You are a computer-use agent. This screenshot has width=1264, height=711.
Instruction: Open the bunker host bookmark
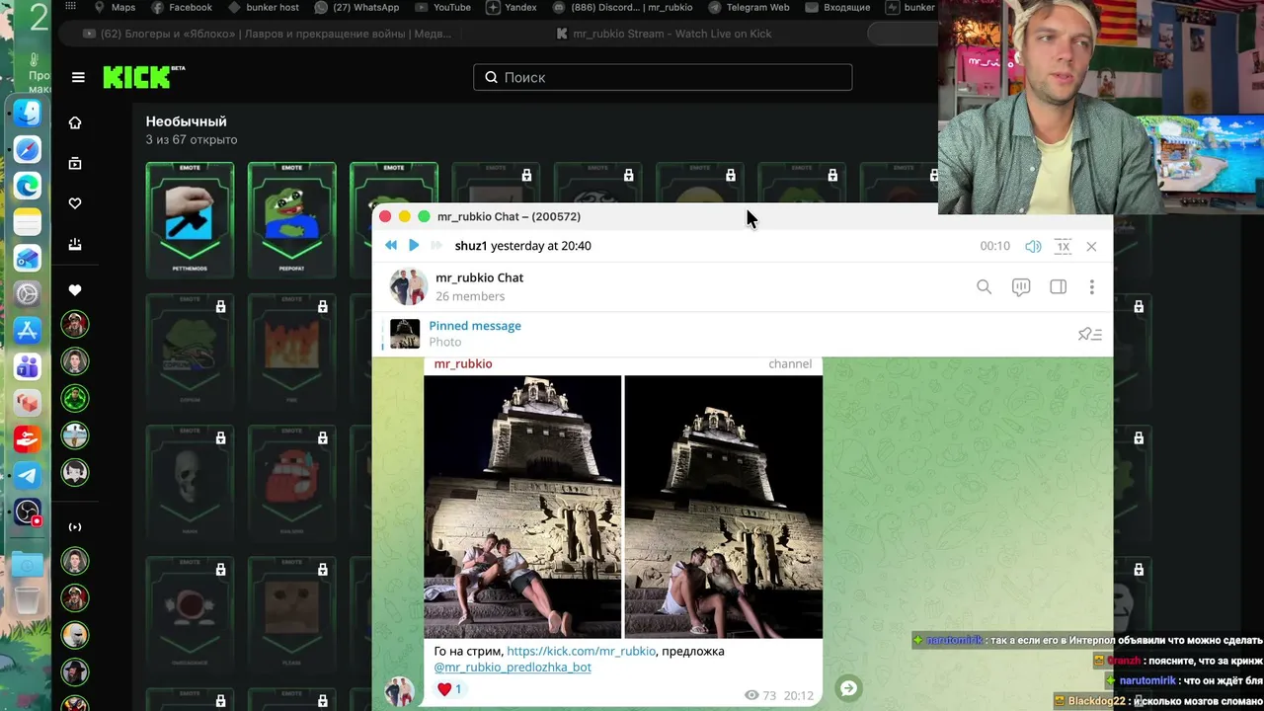[263, 7]
